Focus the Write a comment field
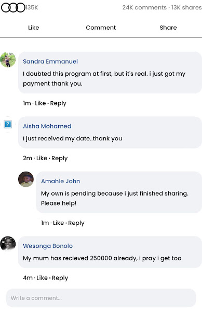Image resolution: width=202 pixels, height=313 pixels. pos(101,298)
